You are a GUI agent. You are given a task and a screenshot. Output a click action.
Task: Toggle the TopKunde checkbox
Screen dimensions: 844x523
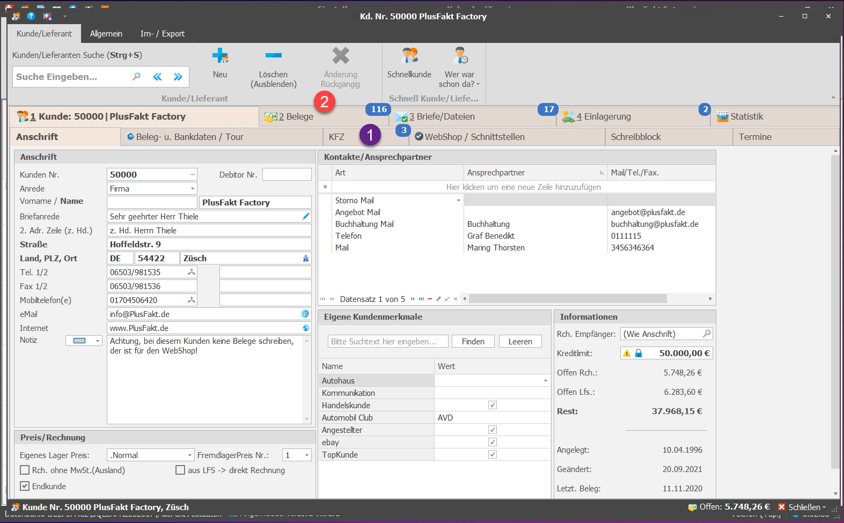(x=493, y=454)
